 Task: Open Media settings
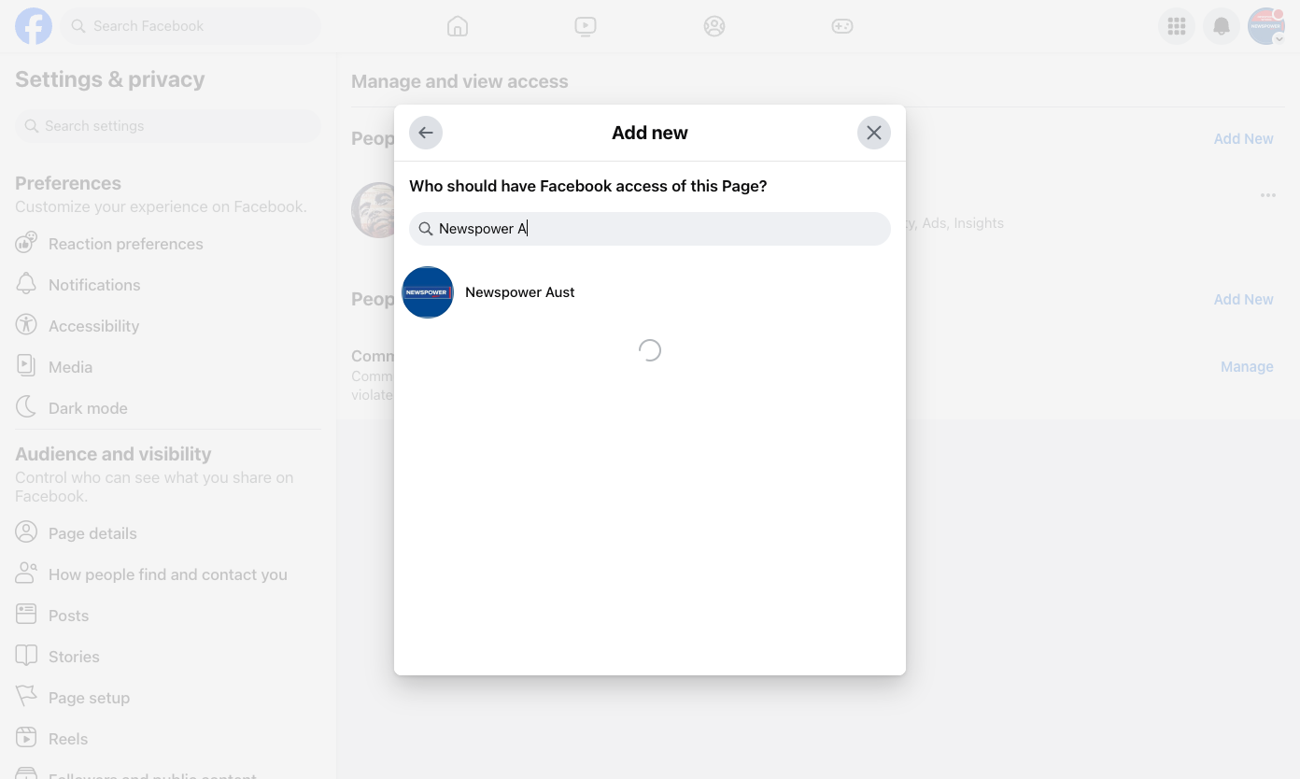[x=168, y=367]
